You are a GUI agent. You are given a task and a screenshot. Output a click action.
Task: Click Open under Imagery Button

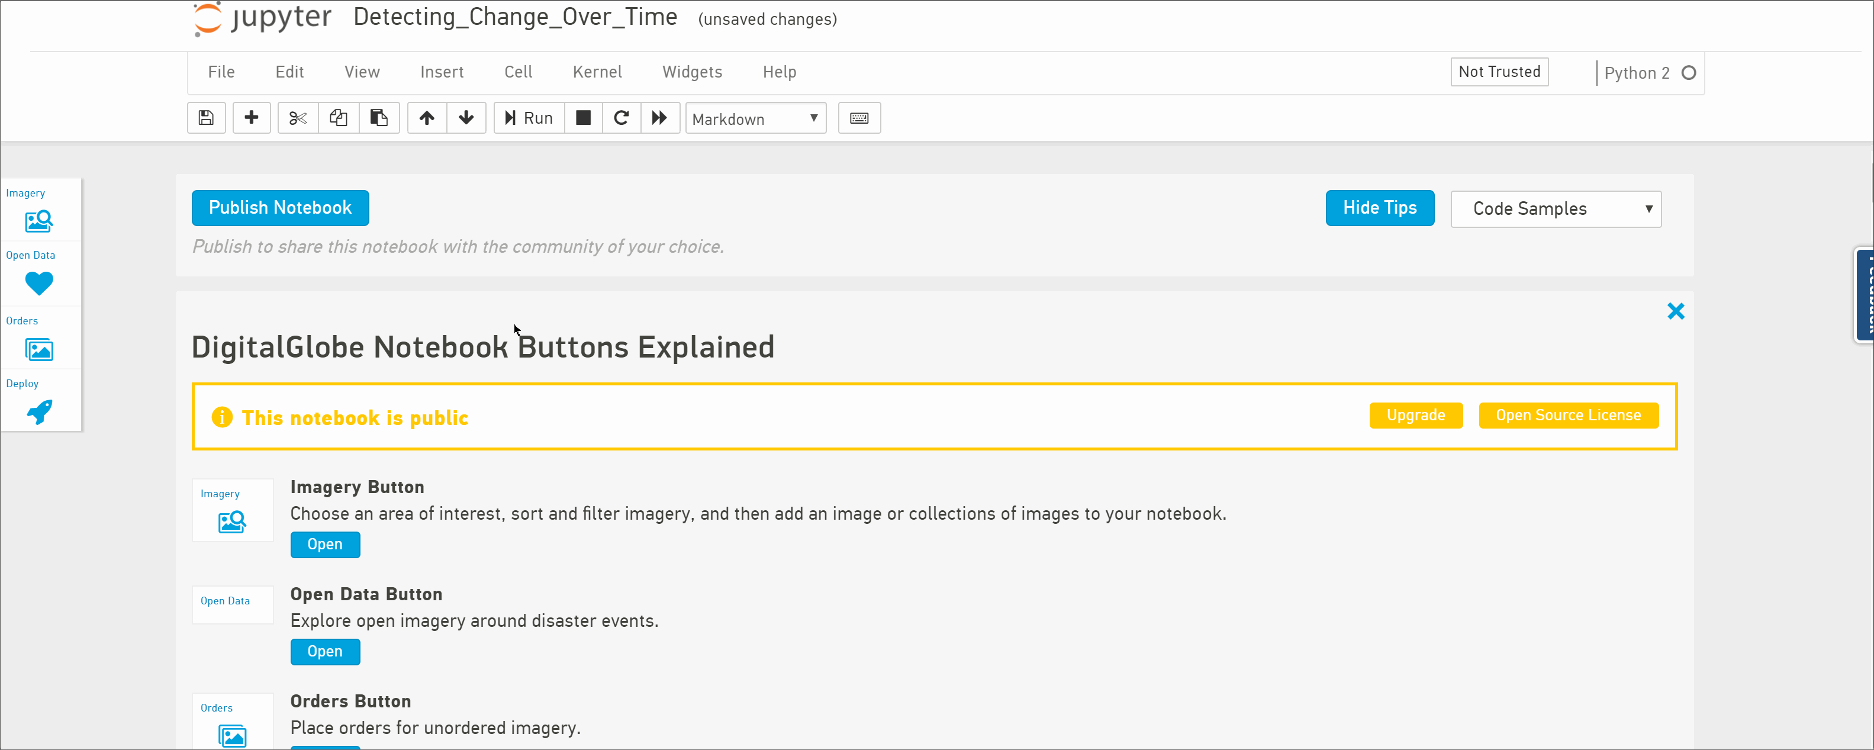(325, 545)
